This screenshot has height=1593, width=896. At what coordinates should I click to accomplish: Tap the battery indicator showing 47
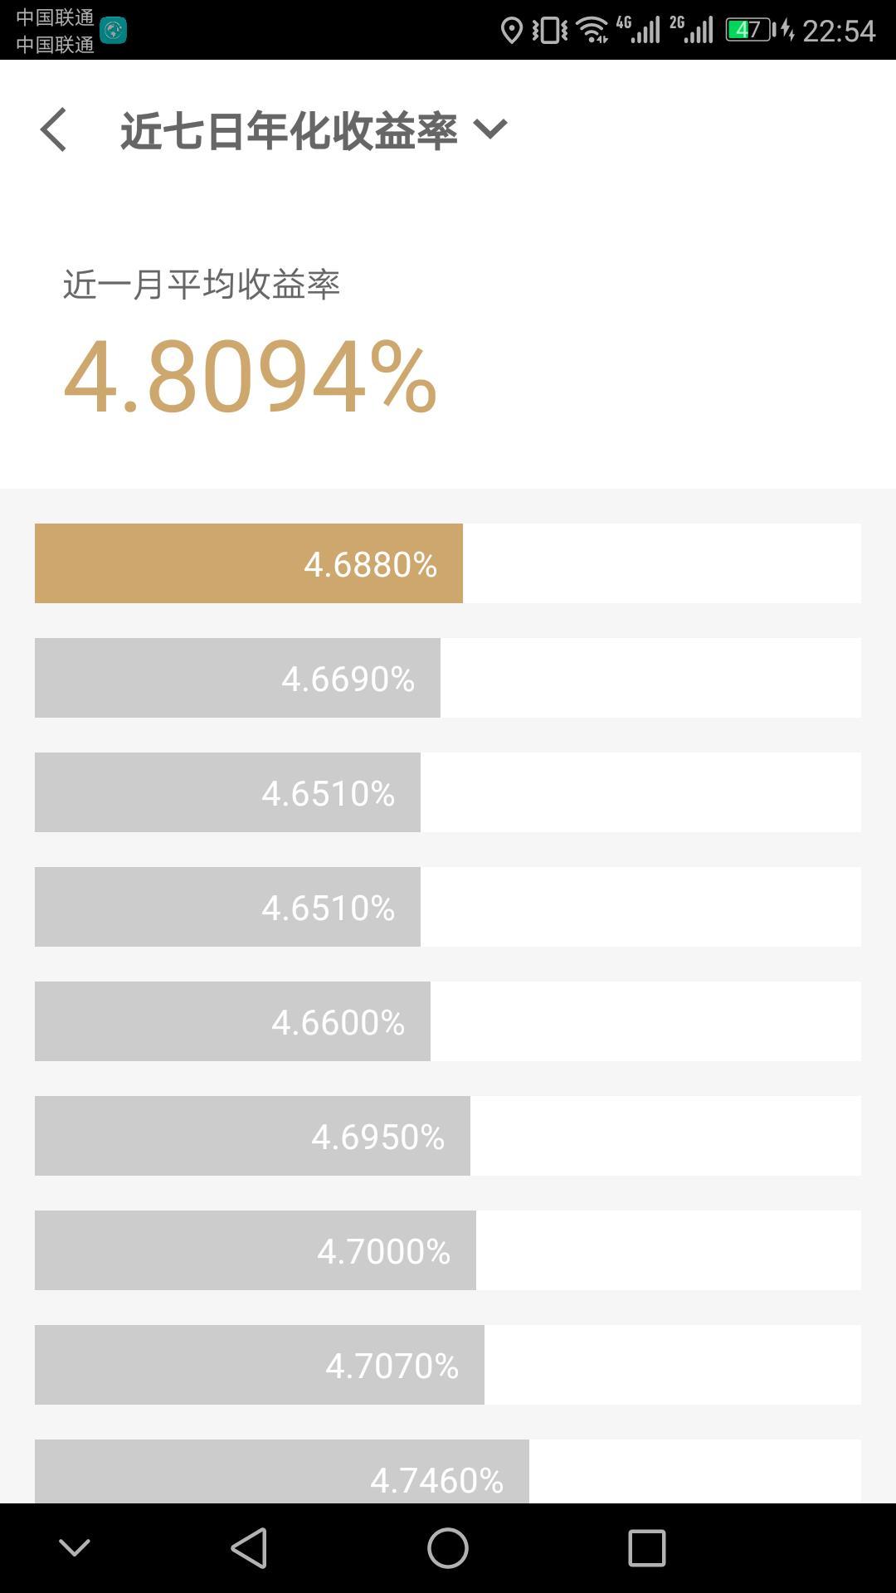[x=751, y=31]
